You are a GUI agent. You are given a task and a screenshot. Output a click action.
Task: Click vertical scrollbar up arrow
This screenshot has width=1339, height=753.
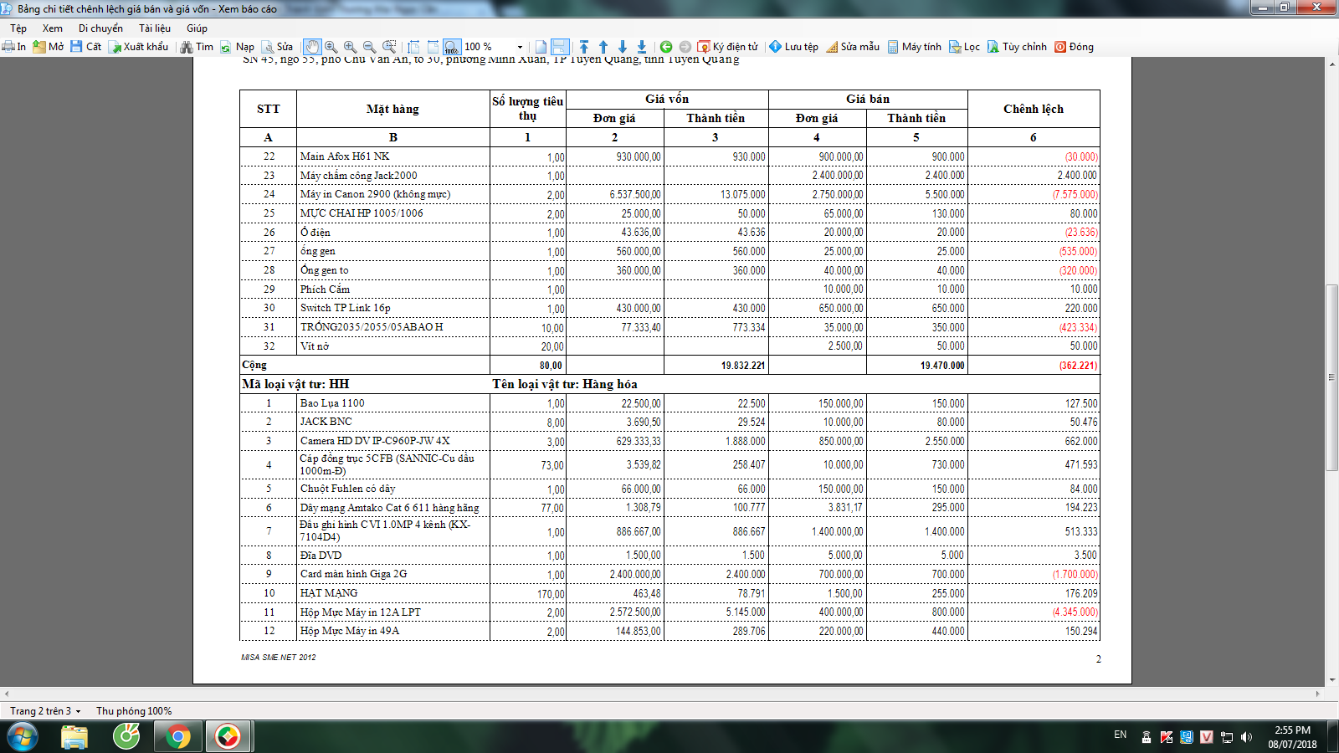point(1331,64)
